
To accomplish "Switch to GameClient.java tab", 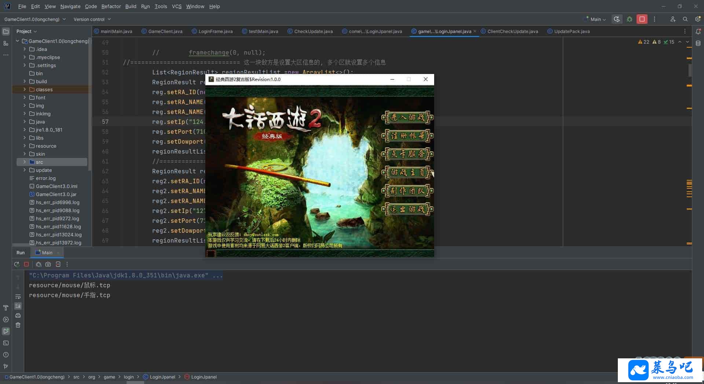I will (x=162, y=32).
